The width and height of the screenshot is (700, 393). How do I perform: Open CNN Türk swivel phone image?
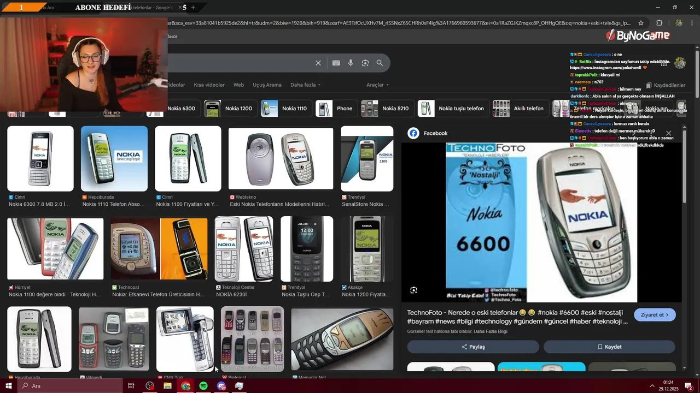pyautogui.click(x=185, y=339)
